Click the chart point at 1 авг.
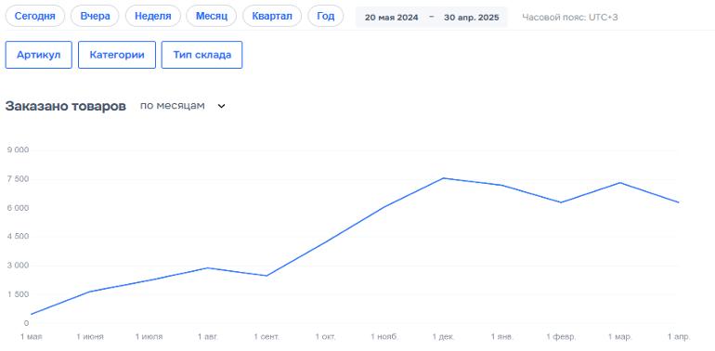 208,267
